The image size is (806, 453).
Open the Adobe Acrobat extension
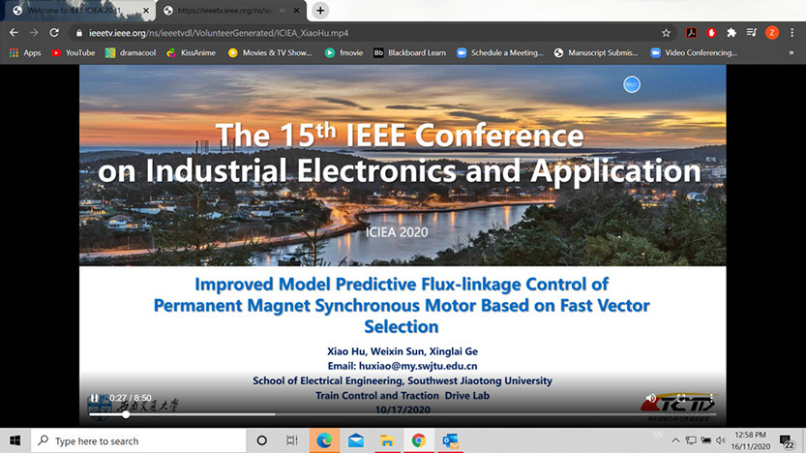pos(692,33)
